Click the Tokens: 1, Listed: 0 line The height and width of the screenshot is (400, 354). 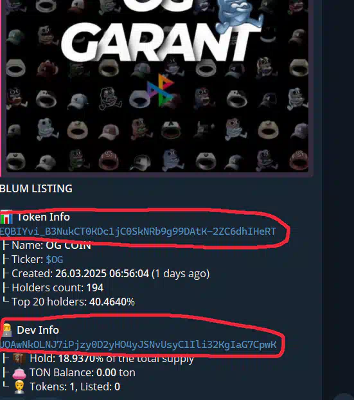75,386
